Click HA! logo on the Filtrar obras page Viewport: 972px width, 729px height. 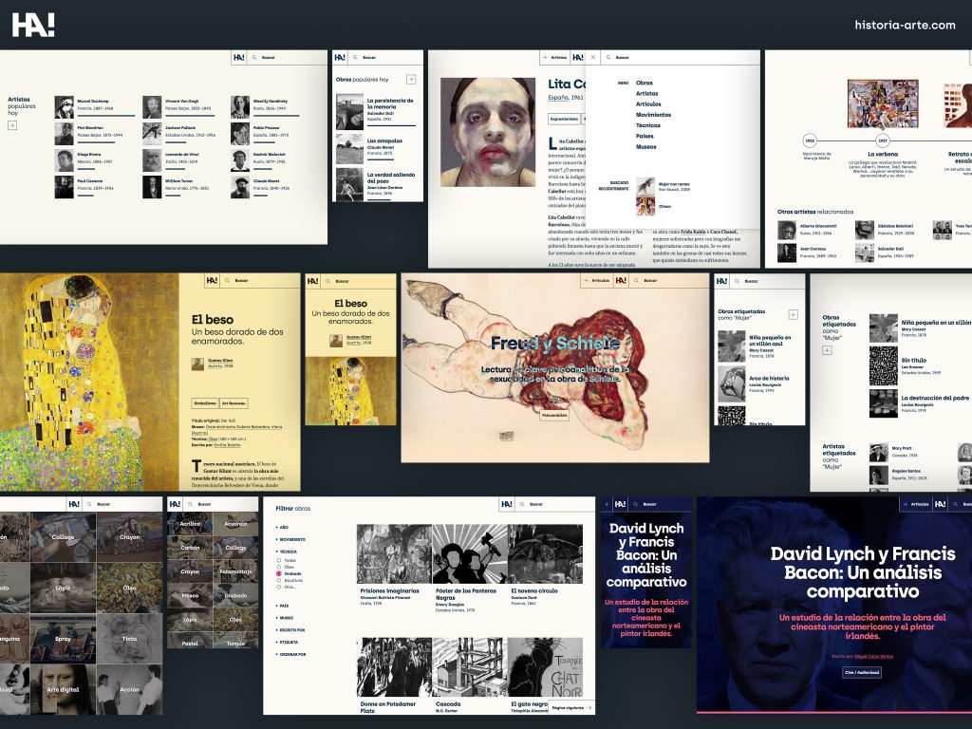(507, 504)
